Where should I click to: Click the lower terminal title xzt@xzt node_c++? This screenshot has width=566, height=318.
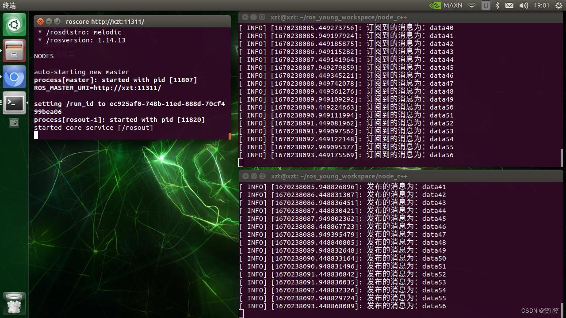339,176
